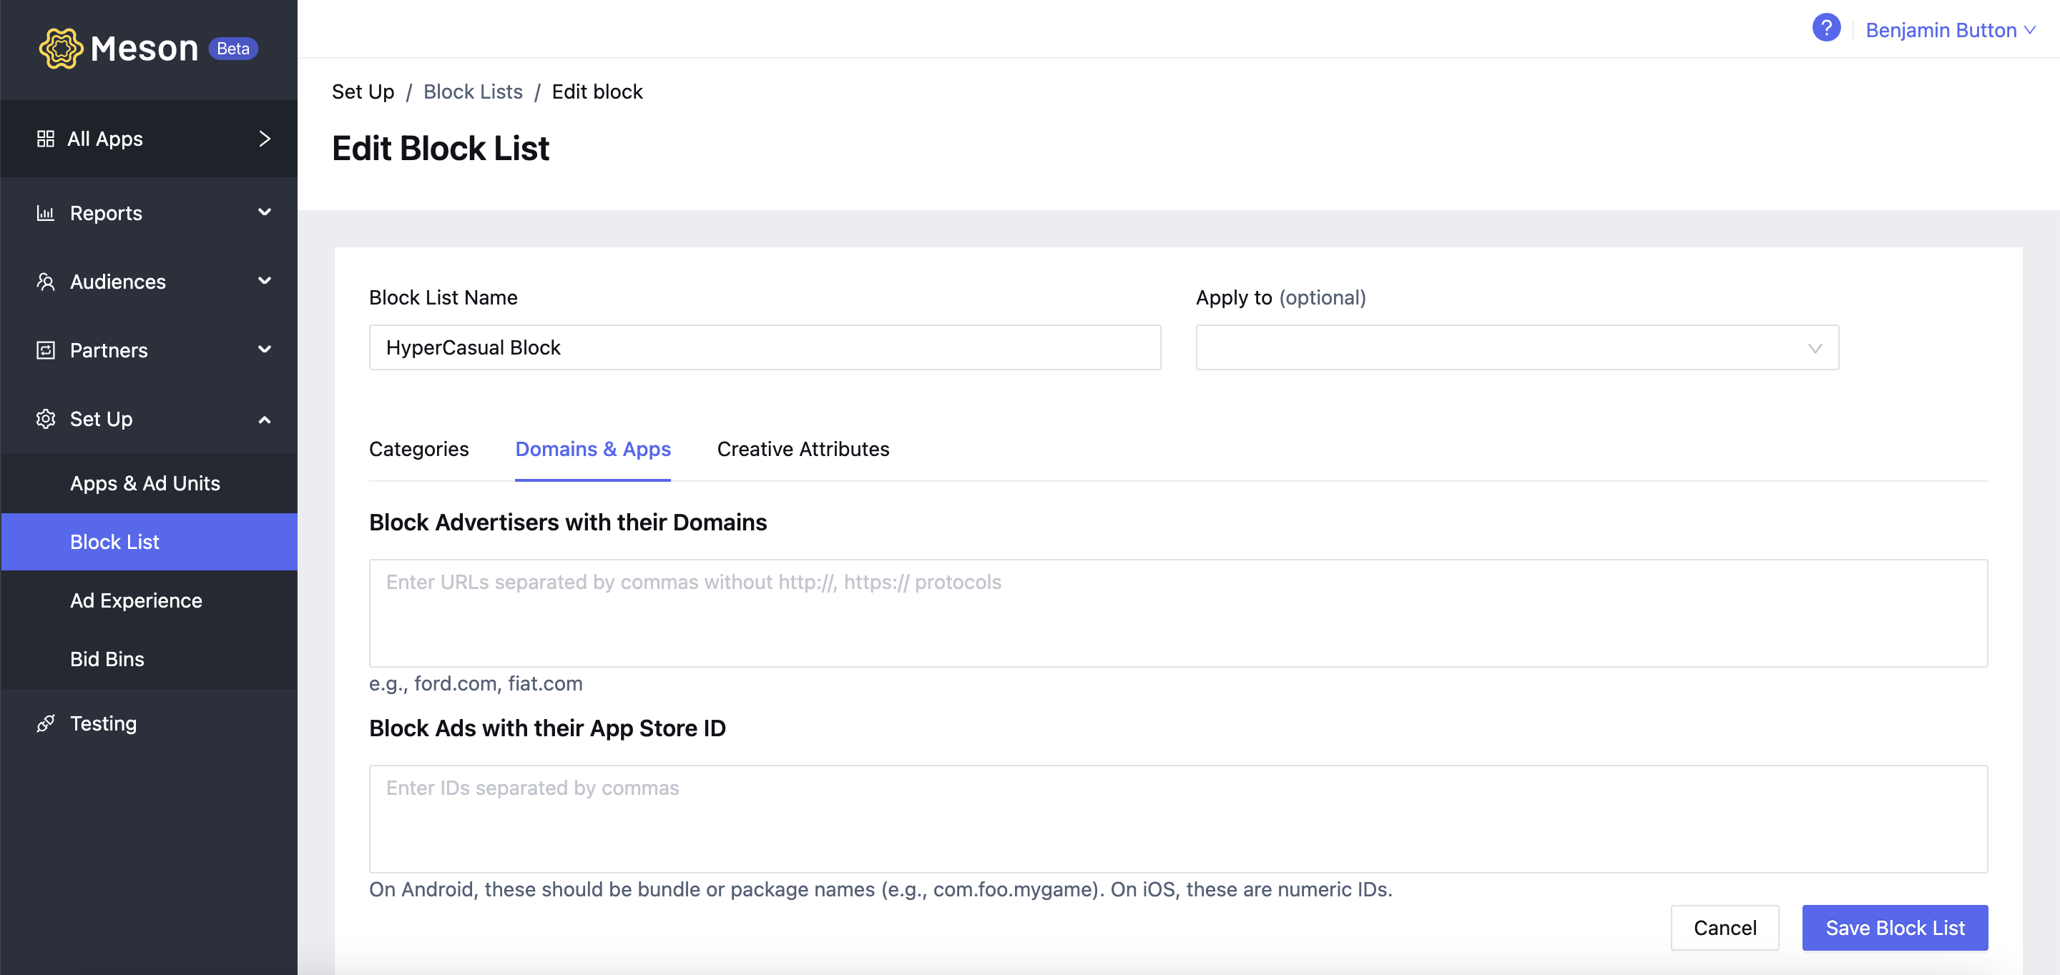
Task: Click the Edit Block List heading
Action: pos(441,149)
